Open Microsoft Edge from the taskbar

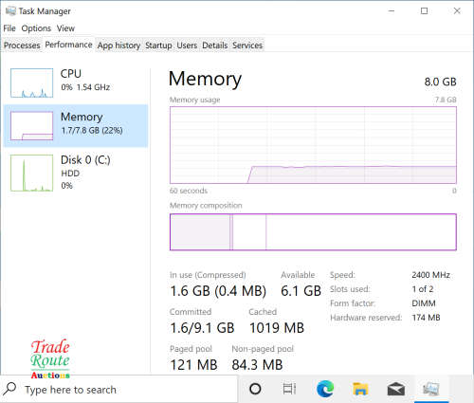(x=325, y=389)
